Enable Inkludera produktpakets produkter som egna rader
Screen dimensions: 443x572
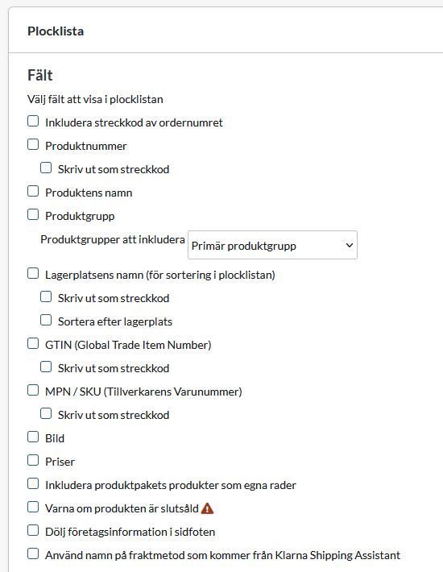tap(33, 483)
